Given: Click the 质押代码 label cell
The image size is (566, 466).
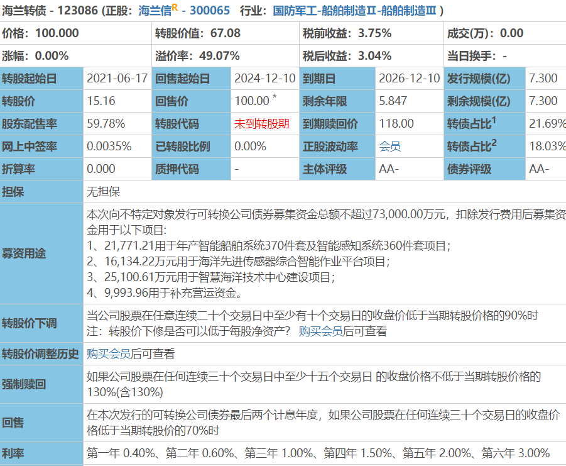Looking at the screenshot, I should pos(192,169).
